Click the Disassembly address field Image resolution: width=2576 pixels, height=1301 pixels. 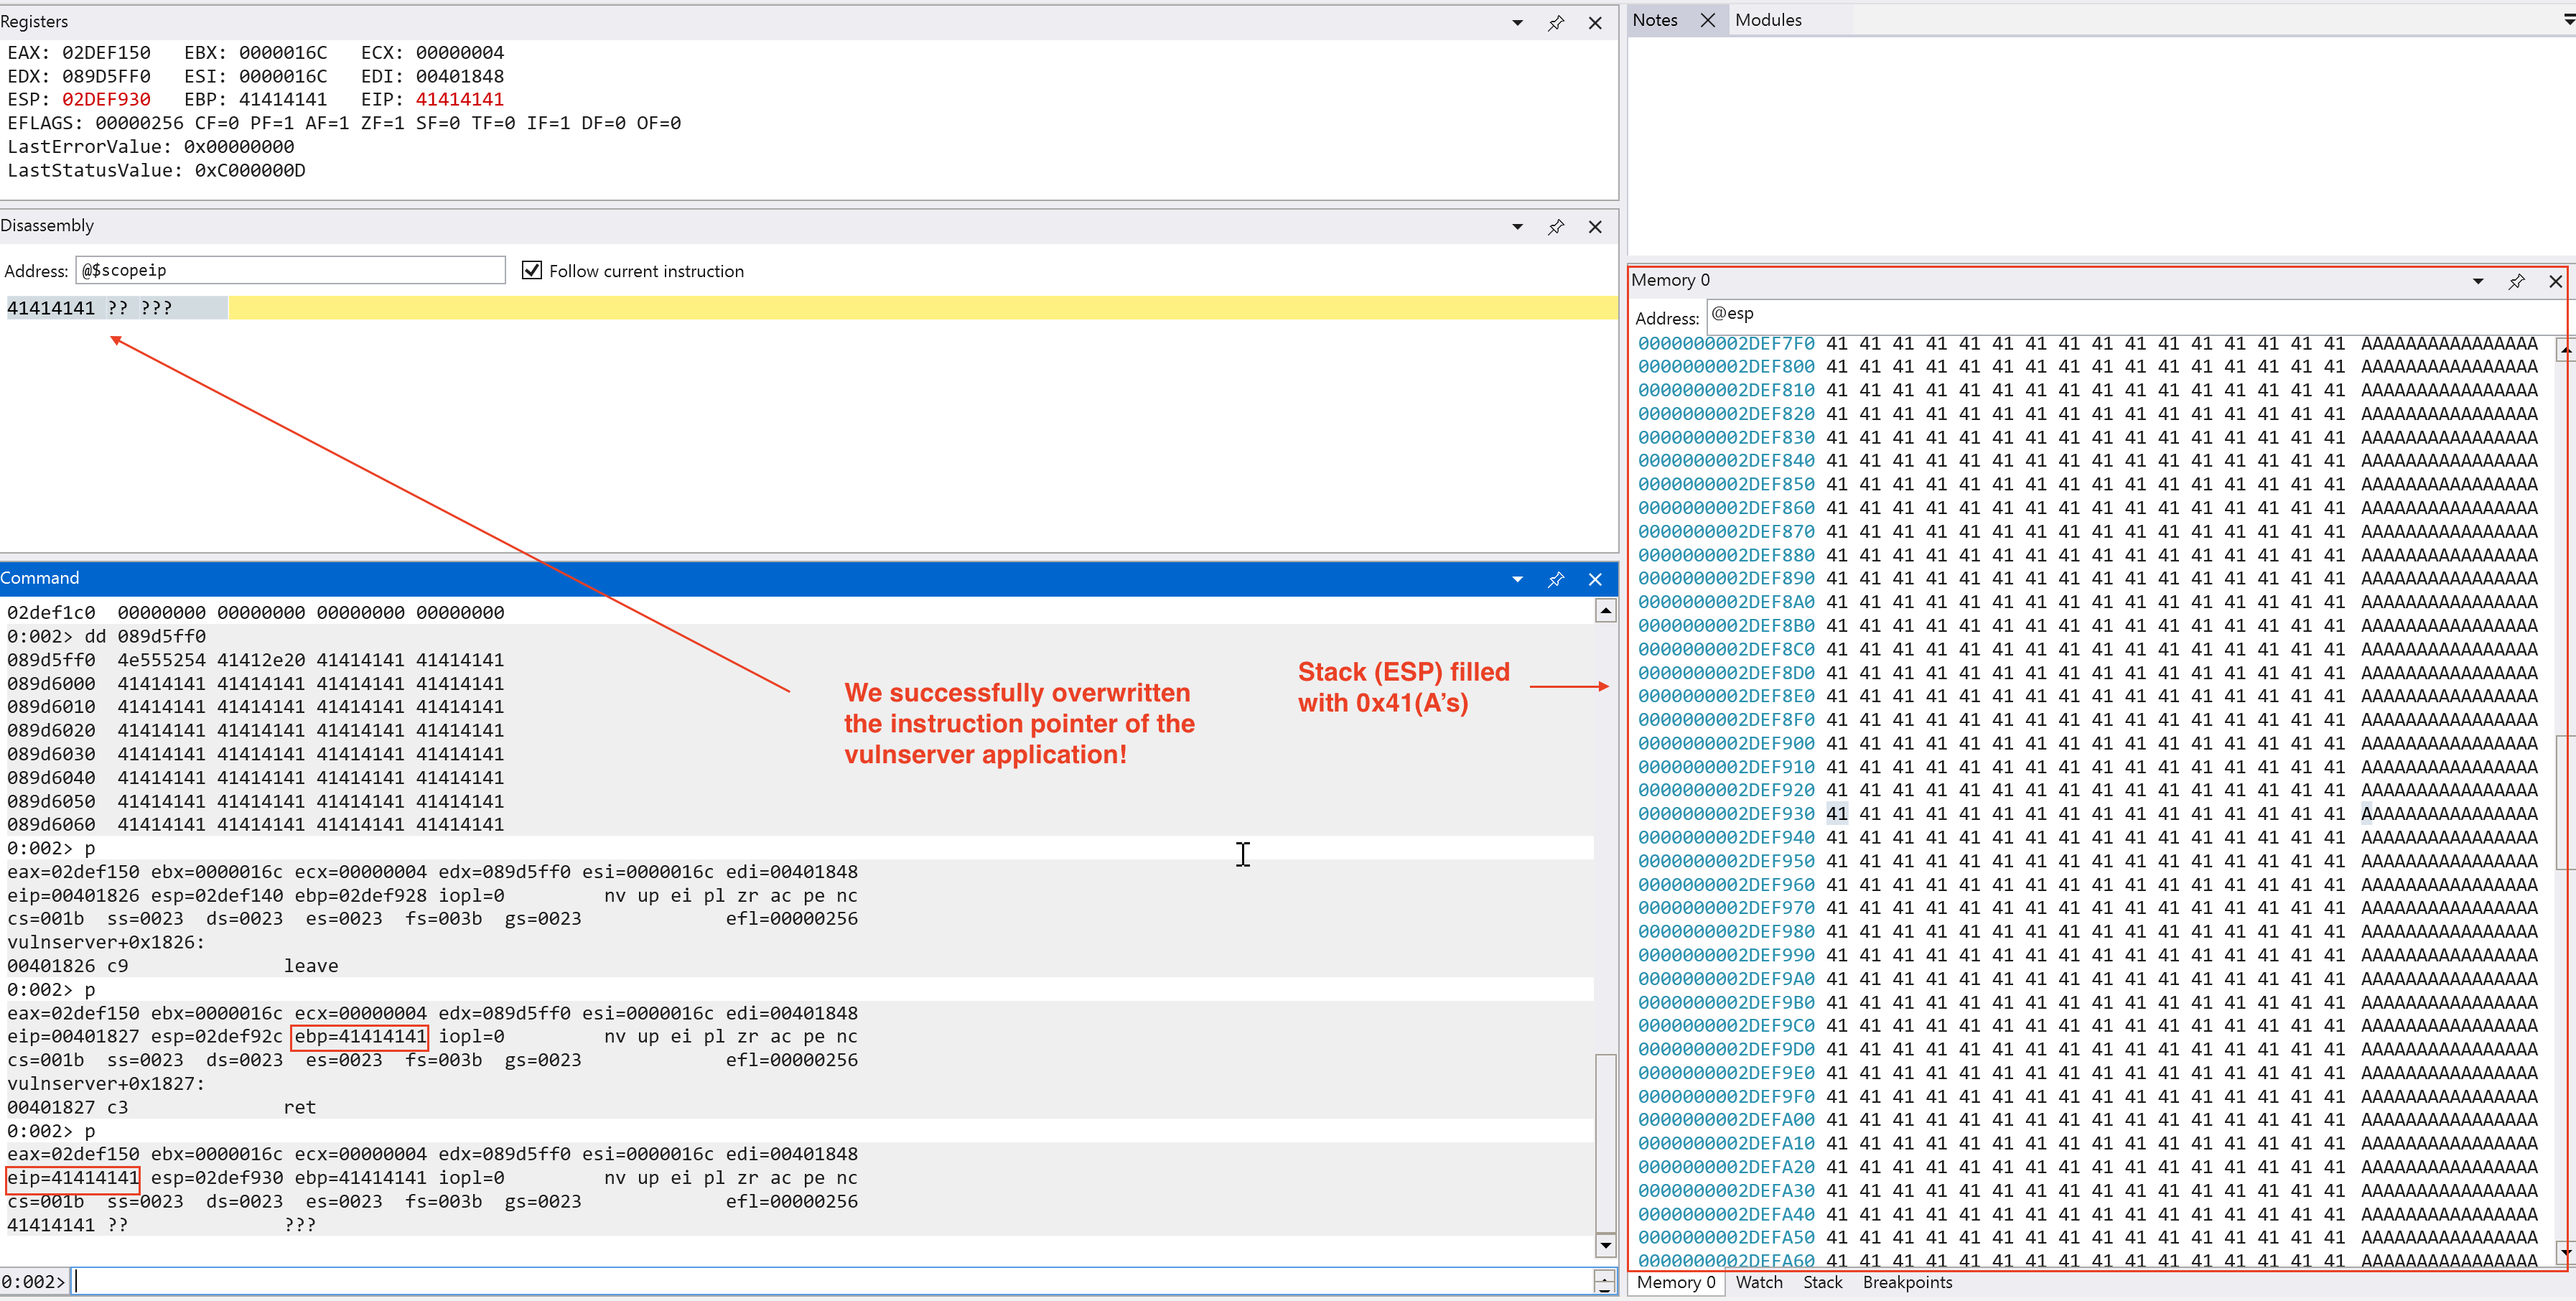pyautogui.click(x=290, y=270)
